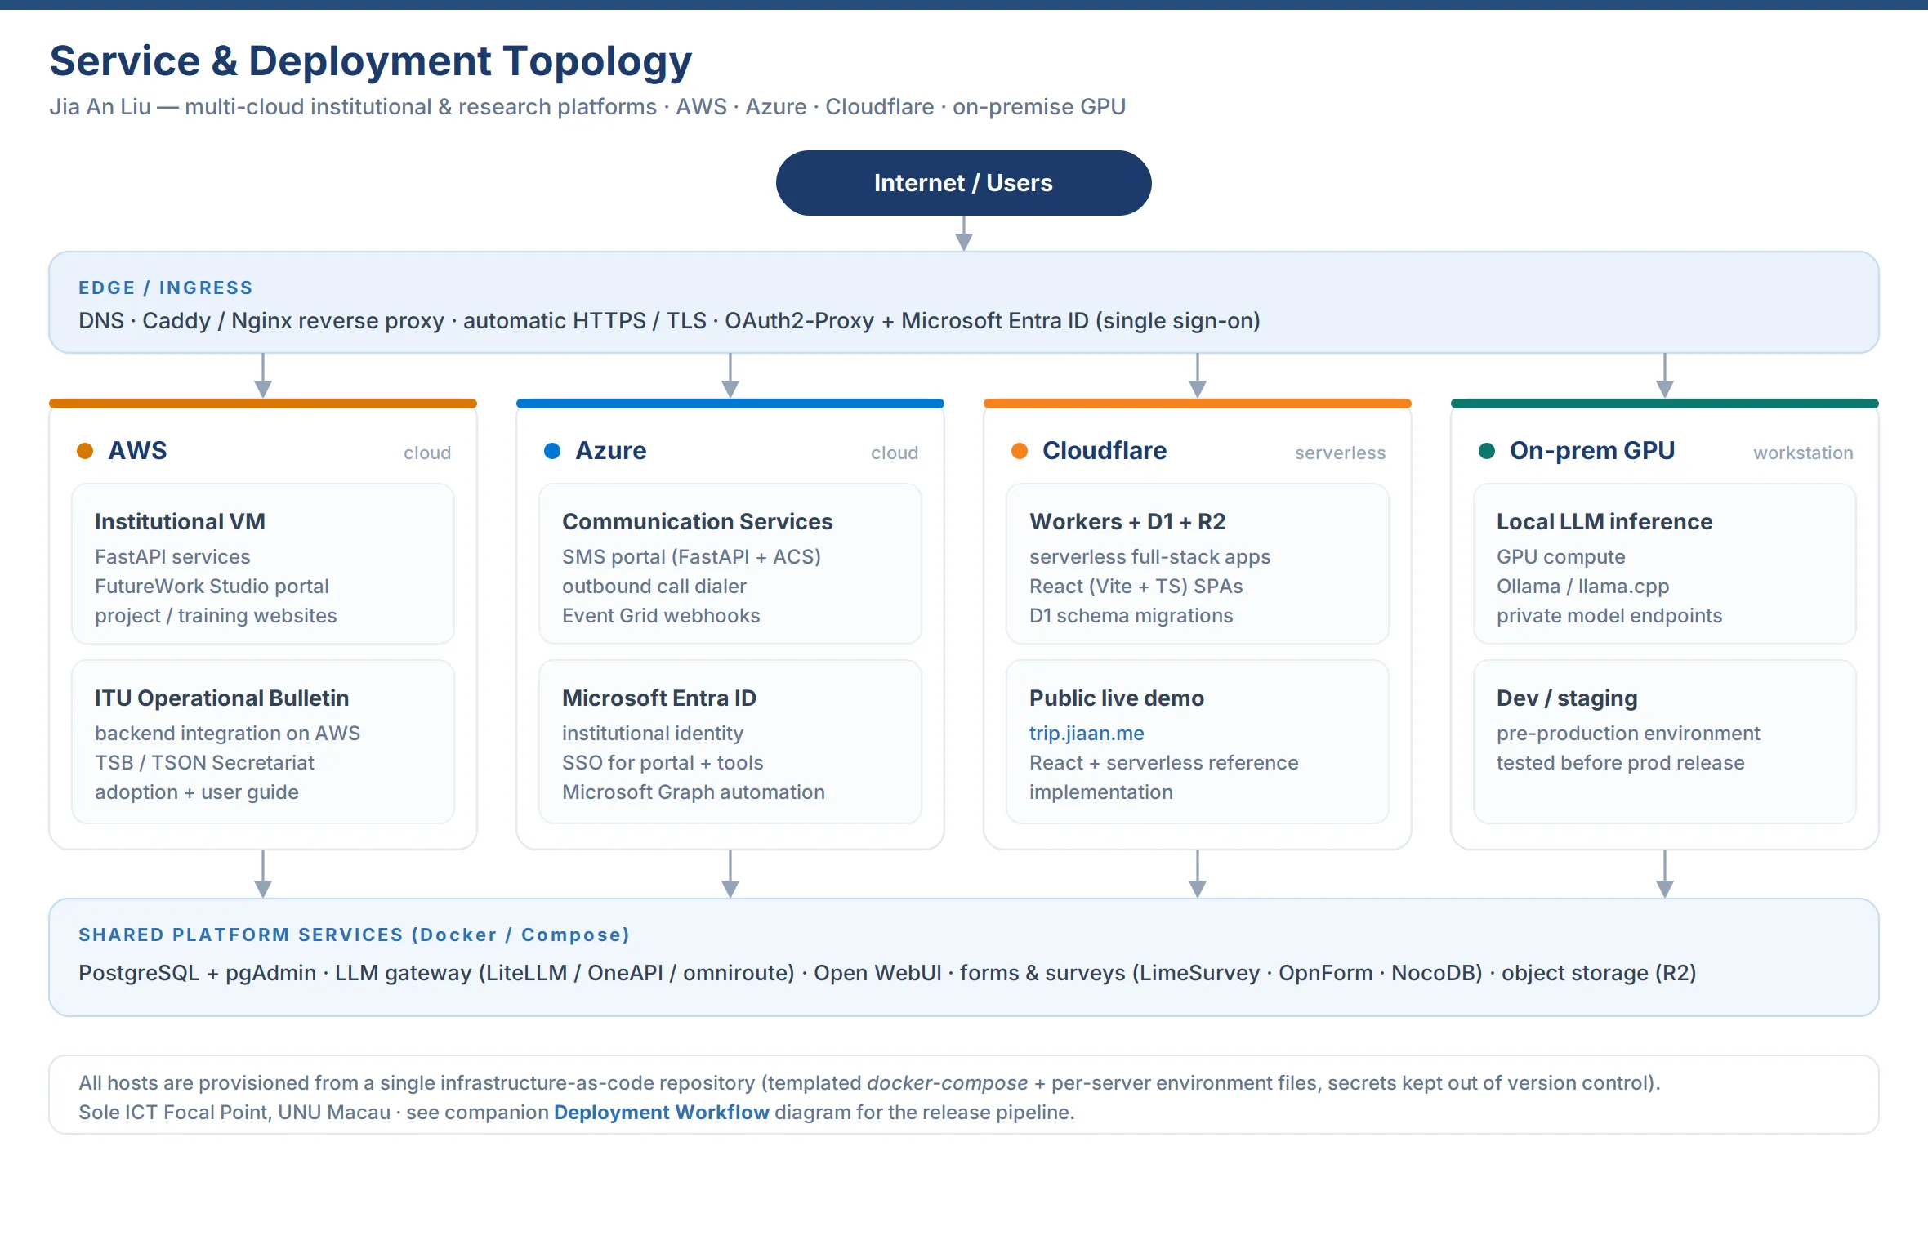Click the Dev / staging card title
This screenshot has width=1928, height=1258.
pyautogui.click(x=1567, y=698)
